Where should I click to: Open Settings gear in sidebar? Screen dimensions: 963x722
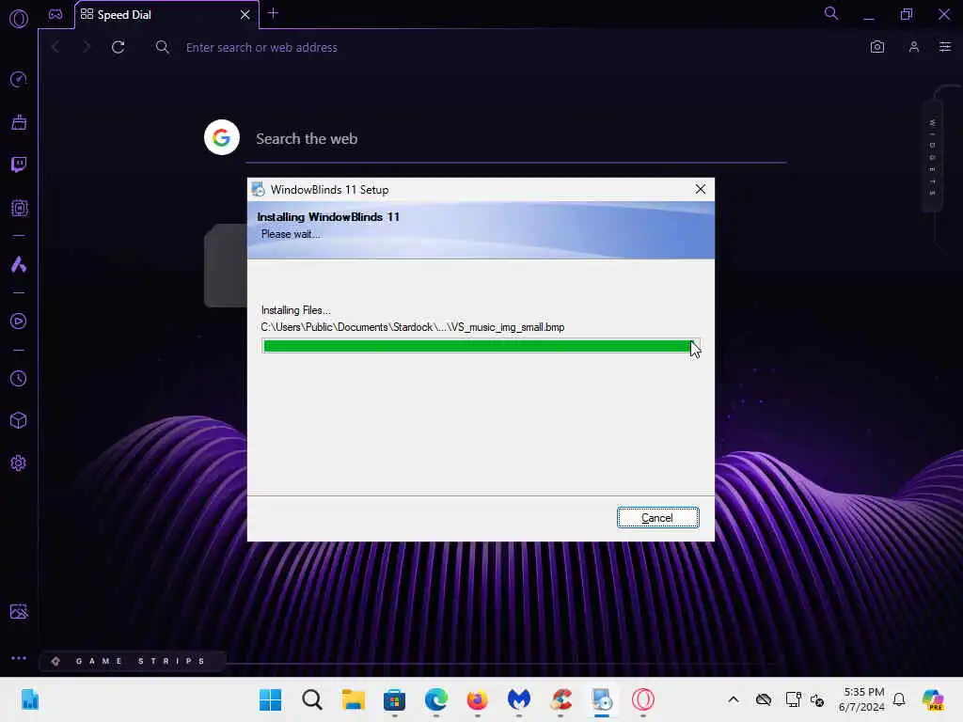[19, 463]
